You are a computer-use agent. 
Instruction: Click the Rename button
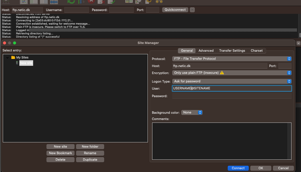90,153
